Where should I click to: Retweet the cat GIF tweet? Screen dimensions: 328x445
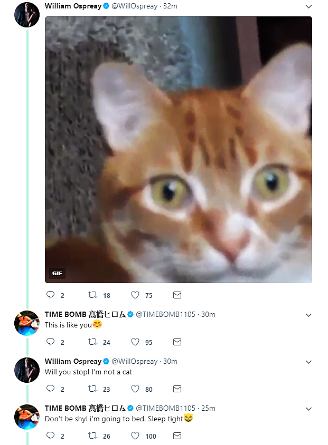(x=93, y=295)
